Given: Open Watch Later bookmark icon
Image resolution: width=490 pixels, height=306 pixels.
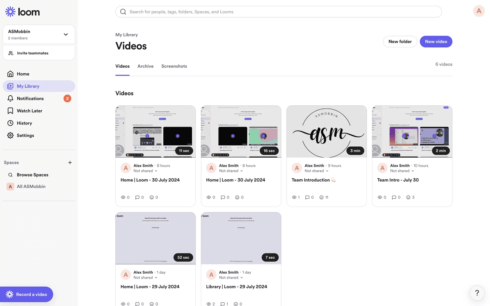Looking at the screenshot, I should [10, 111].
